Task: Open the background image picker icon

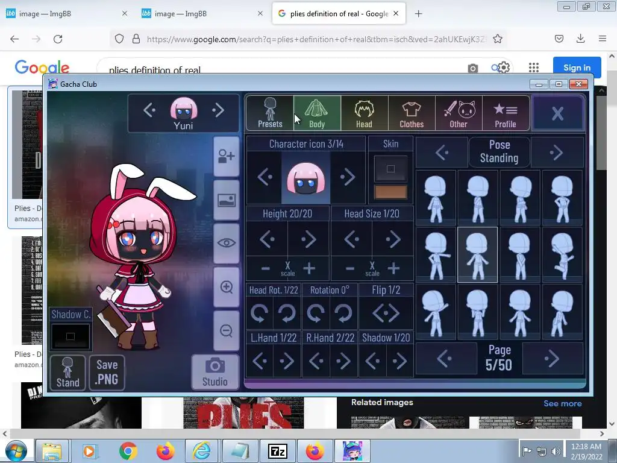Action: click(x=227, y=200)
